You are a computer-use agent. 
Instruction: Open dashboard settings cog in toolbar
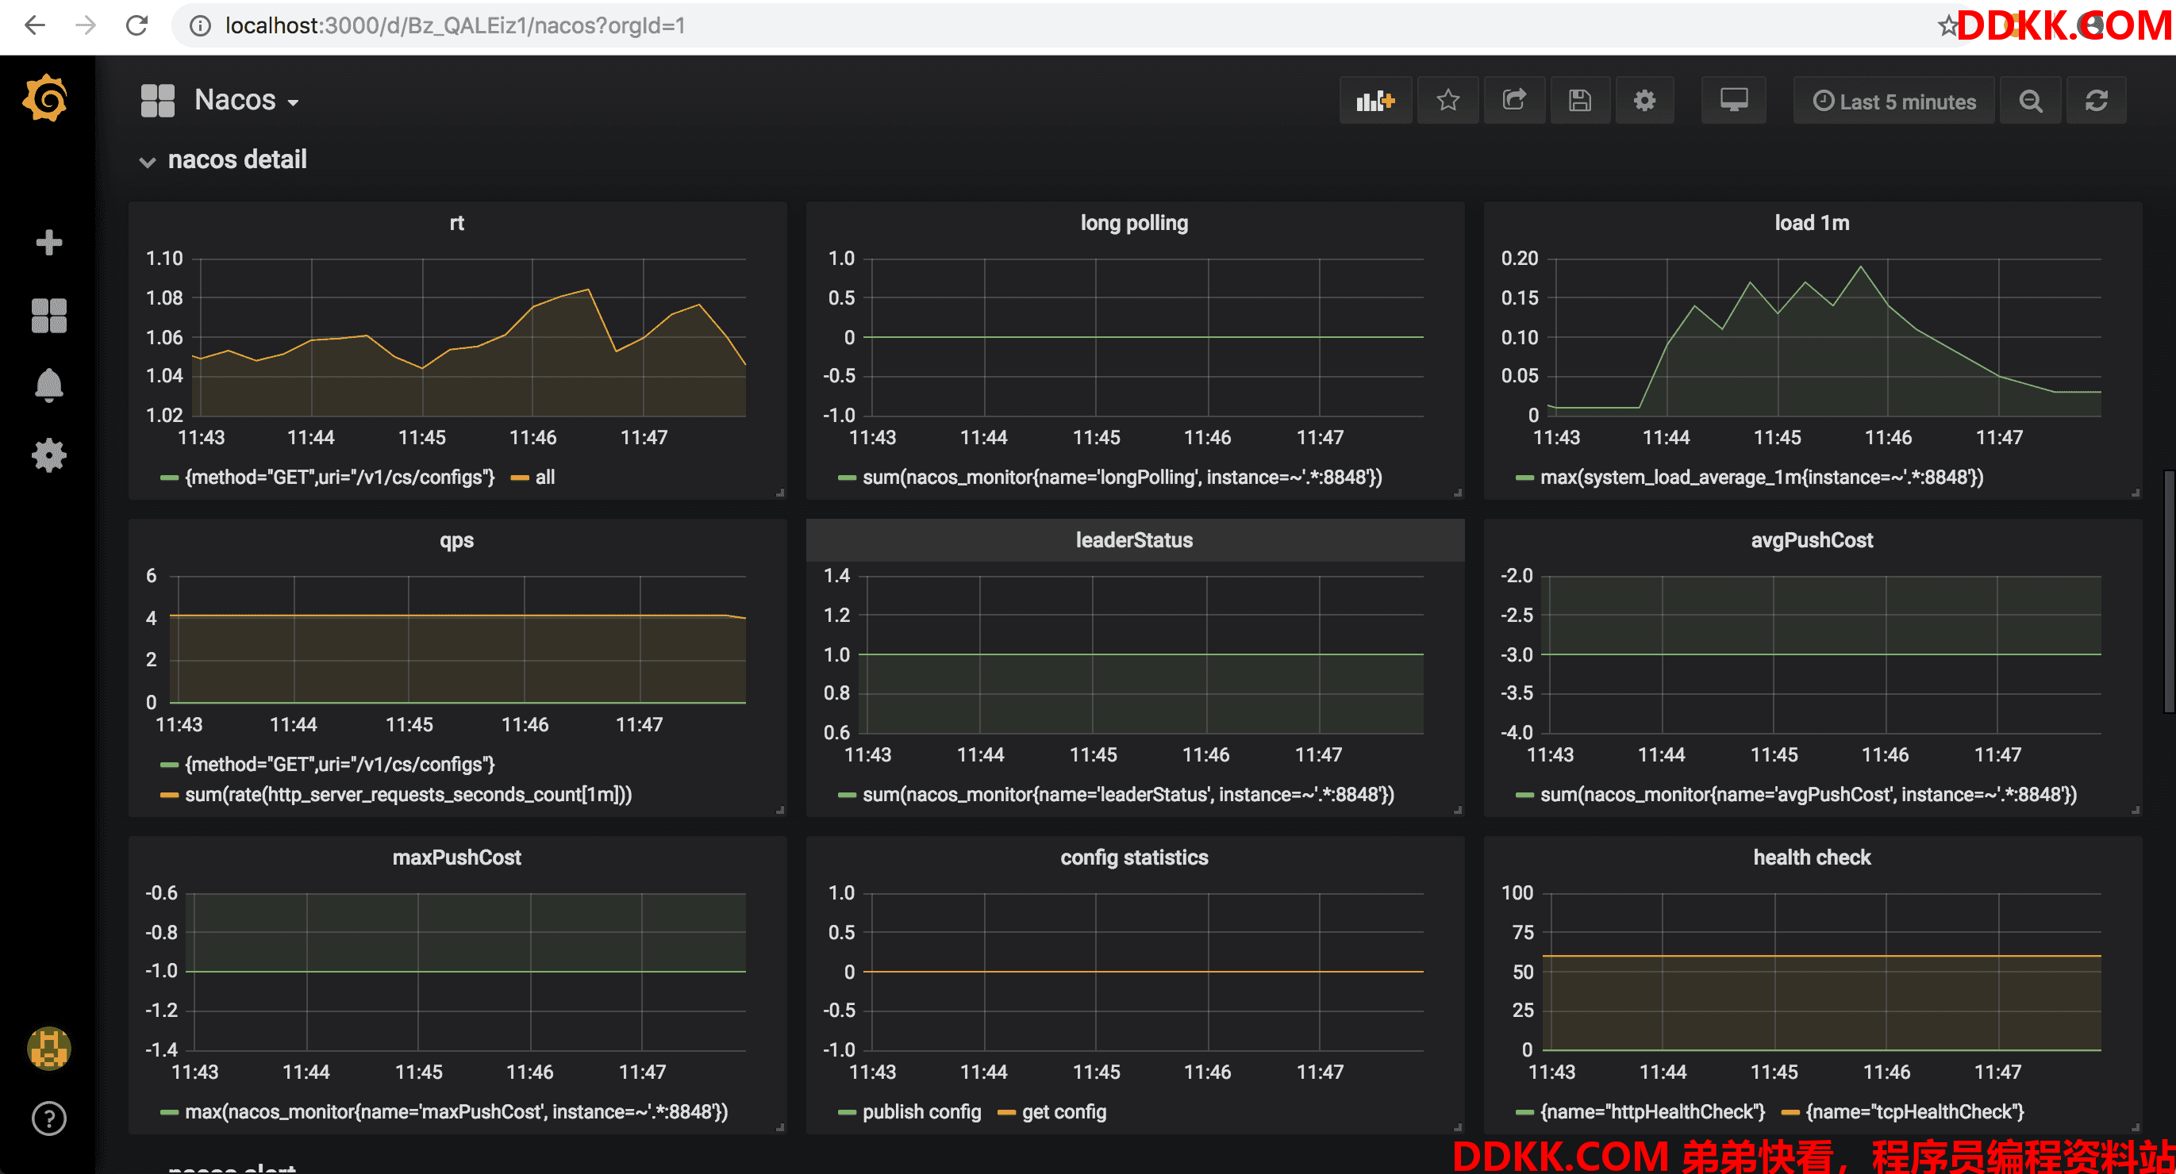(1644, 102)
